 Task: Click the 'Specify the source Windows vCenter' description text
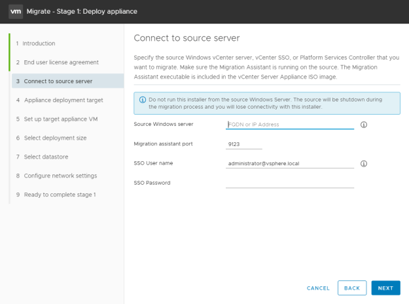point(266,67)
